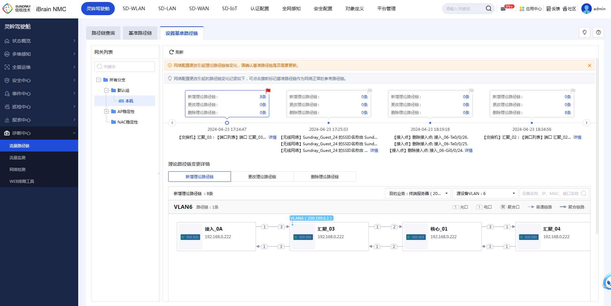Open the 源设备VLAN dropdown

point(485,194)
